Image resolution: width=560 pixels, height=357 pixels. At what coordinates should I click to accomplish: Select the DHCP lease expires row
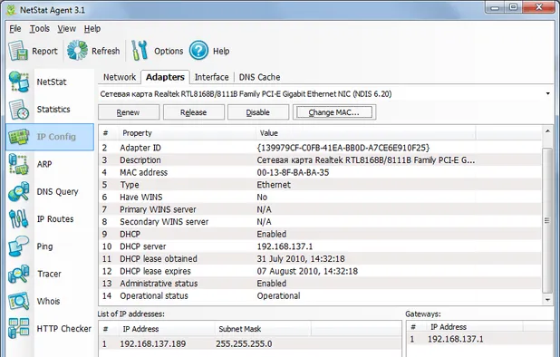(320, 271)
